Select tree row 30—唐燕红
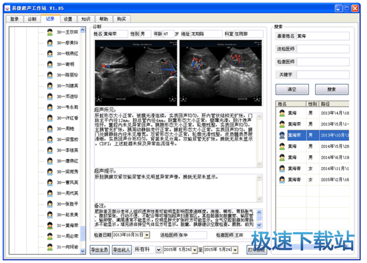This screenshot has width=367, height=263. pos(68,161)
